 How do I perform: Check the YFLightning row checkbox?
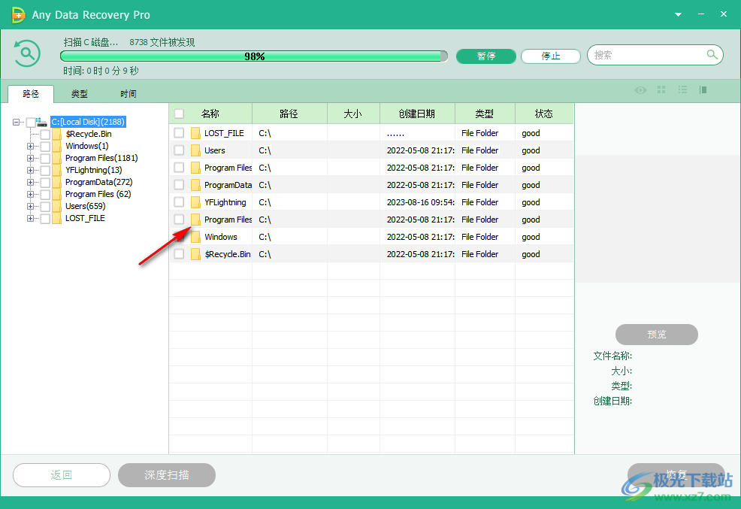click(x=179, y=202)
